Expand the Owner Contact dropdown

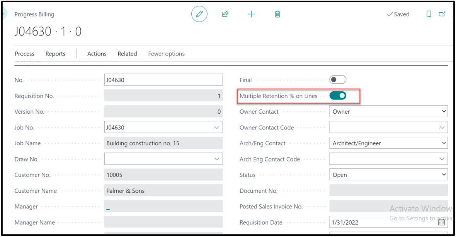point(443,112)
